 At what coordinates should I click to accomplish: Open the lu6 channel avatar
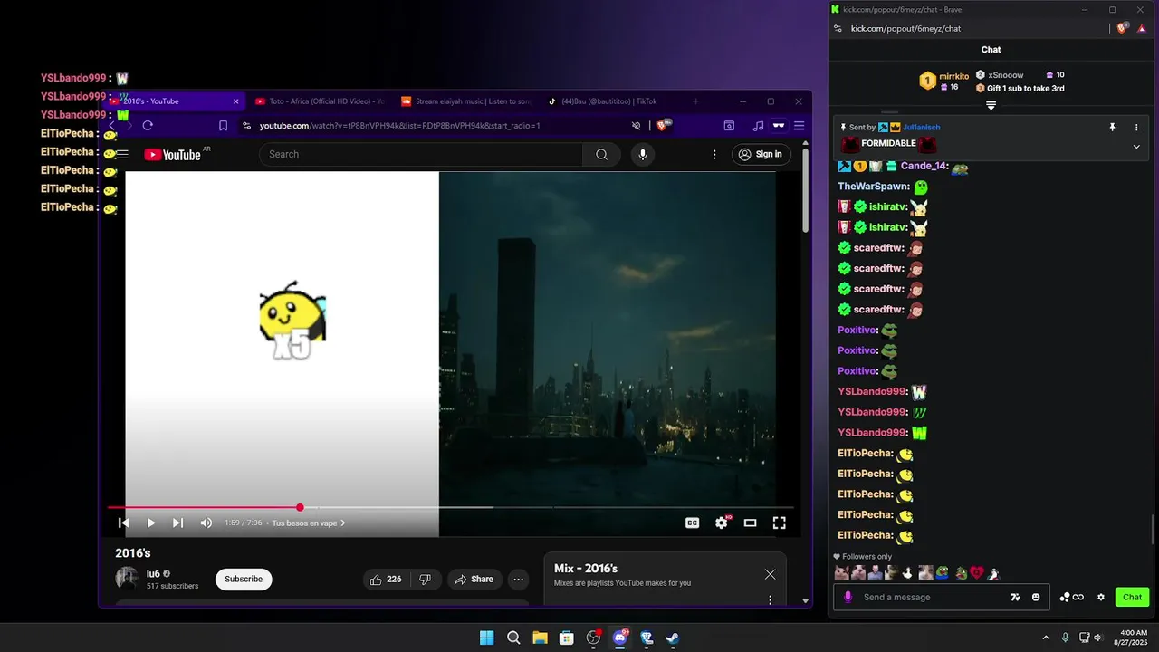click(x=127, y=579)
